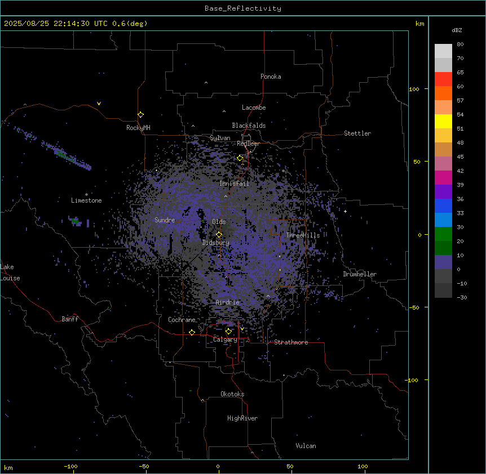Click the RedDeer city label
486x474 pixels.
[248, 144]
